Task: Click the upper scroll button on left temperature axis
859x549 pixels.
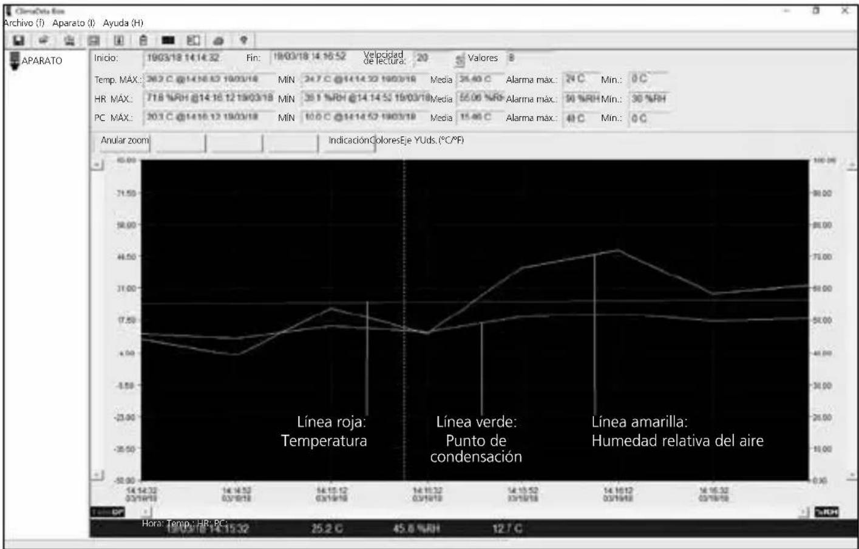Action: [x=98, y=165]
